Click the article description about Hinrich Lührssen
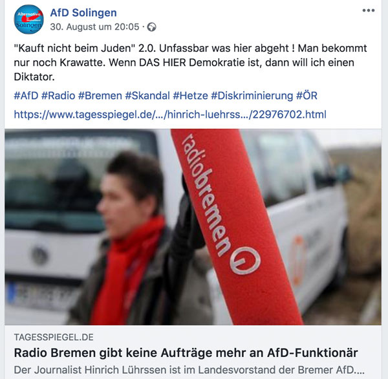This screenshot has width=388, height=379. pos(189,370)
